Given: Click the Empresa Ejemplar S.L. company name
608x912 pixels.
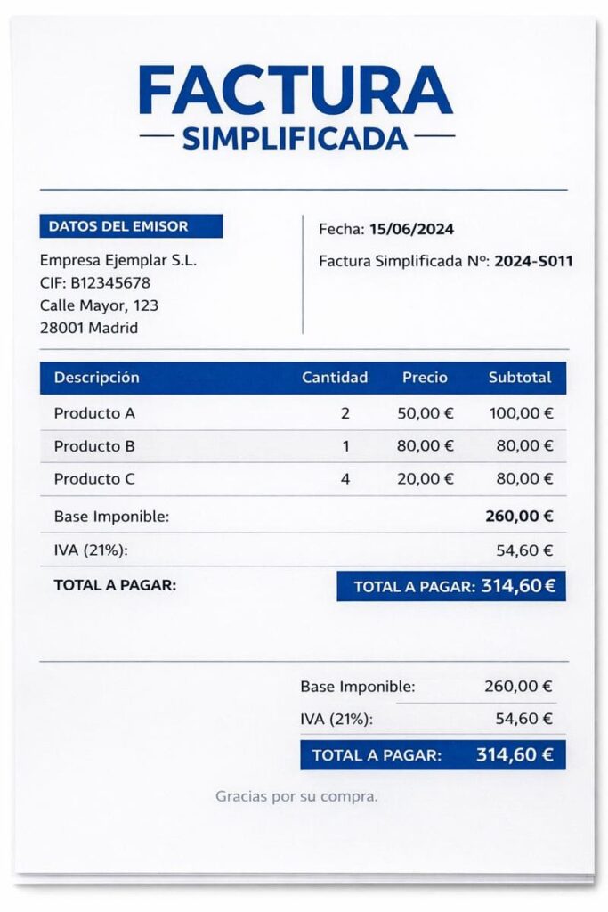Looking at the screenshot, I should point(118,261).
